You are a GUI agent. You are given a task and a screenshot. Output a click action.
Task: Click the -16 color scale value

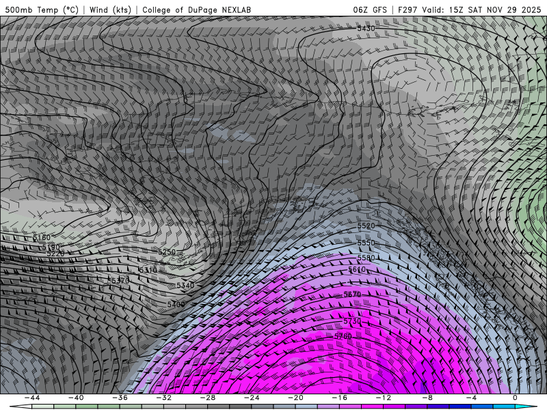click(x=339, y=398)
